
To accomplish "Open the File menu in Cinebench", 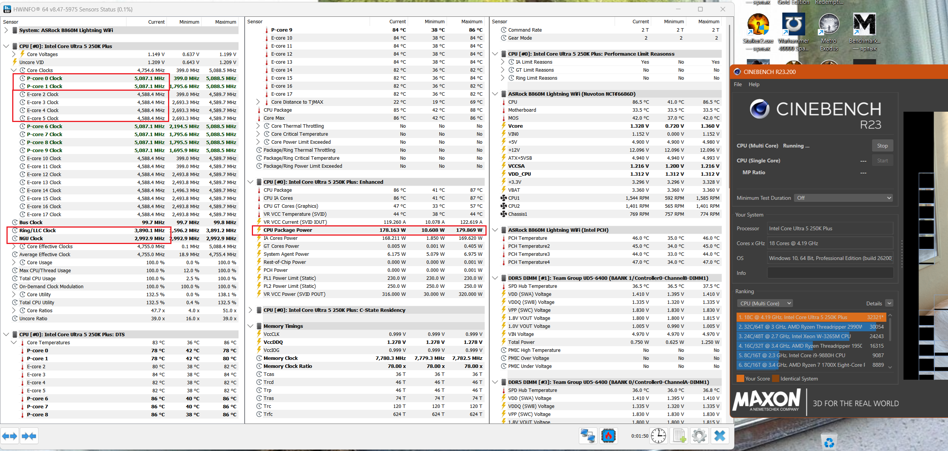I will pos(738,85).
